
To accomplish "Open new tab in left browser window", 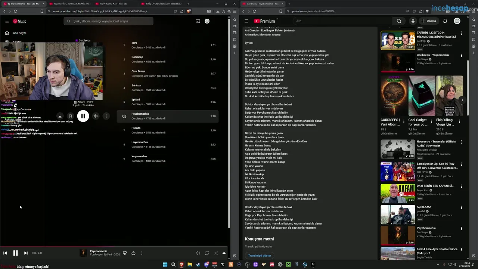I will tap(188, 4).
